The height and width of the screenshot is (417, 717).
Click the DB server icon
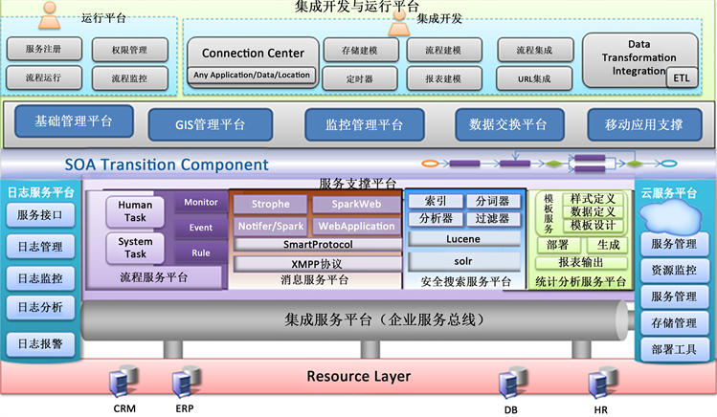509,384
